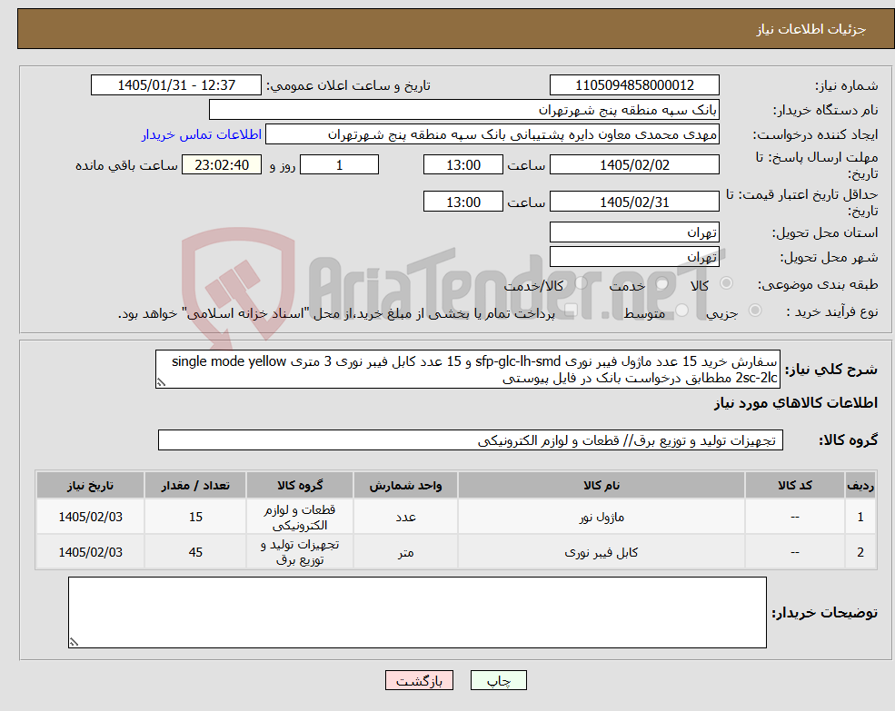
Task: Click the price validity date 1405/02/31
Action: point(634,202)
